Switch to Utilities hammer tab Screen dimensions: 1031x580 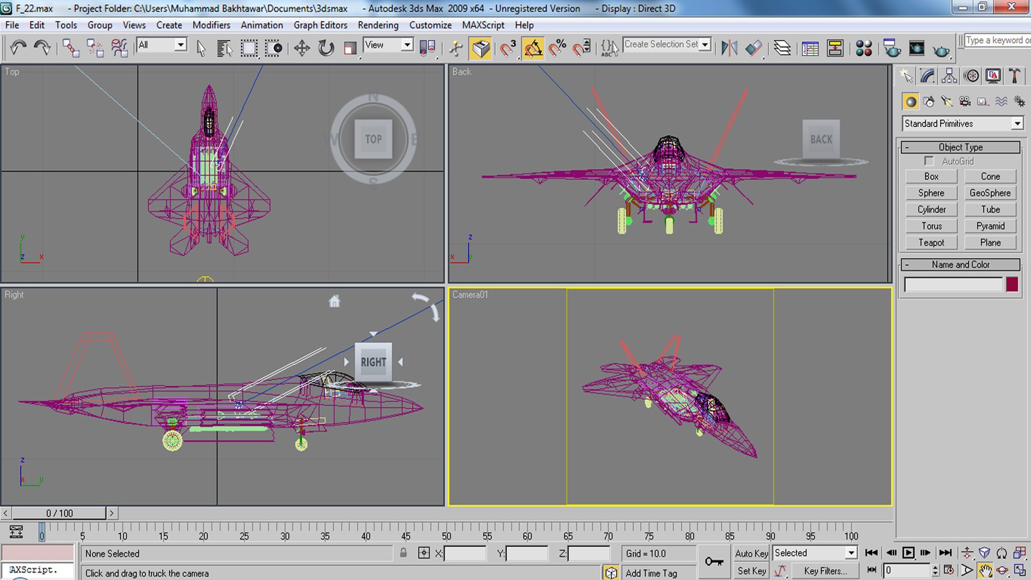(x=1014, y=76)
